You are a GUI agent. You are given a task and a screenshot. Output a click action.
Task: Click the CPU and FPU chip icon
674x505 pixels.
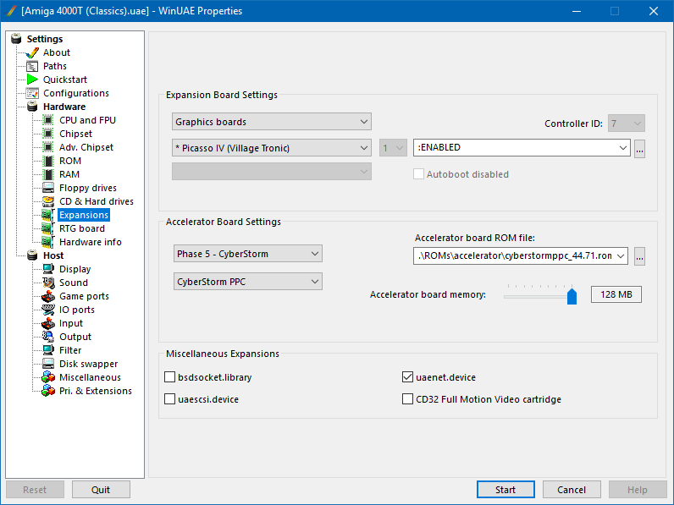[x=48, y=120]
